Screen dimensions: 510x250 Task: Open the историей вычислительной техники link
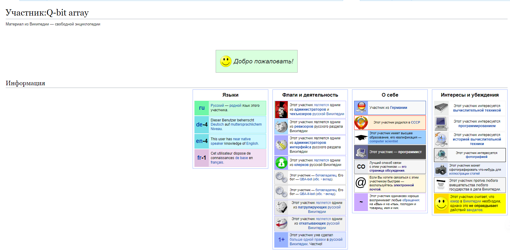(x=477, y=141)
